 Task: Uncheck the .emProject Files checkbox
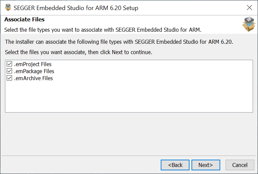pyautogui.click(x=9, y=64)
